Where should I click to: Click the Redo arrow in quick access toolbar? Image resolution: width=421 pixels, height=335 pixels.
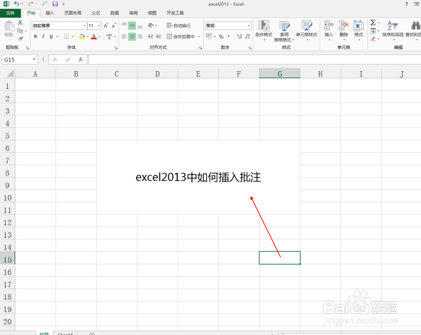31,4
